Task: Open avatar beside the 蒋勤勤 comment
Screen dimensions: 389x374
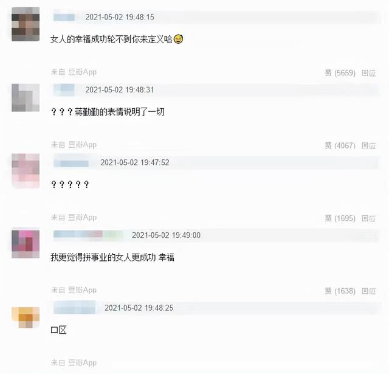Action: (26, 97)
